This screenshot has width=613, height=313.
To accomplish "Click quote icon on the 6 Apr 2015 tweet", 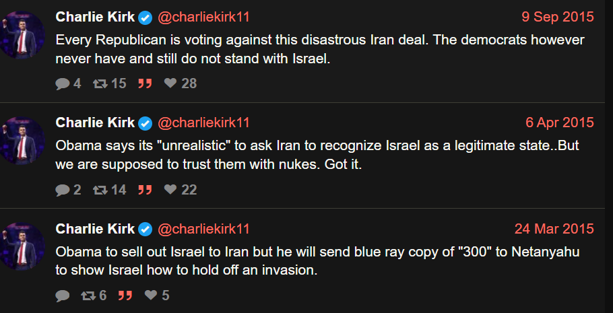I will point(144,190).
